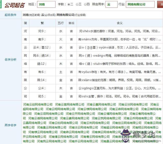
Task: Open the 河南云博网络有限公司 link
Action: [112, 114]
